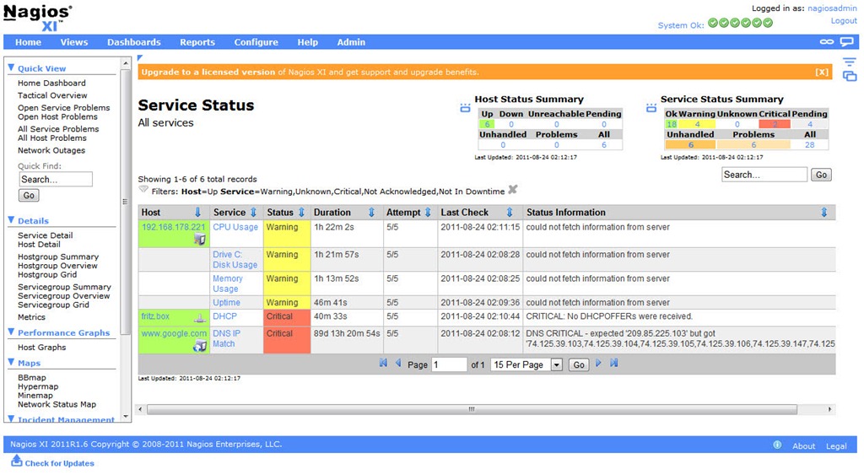Collapse the Quick View sidebar section
Screen dimensions: 864x475
[x=11, y=68]
